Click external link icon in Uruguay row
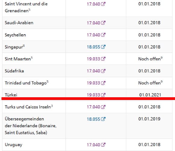The width and height of the screenshot is (175, 151). coord(103,145)
